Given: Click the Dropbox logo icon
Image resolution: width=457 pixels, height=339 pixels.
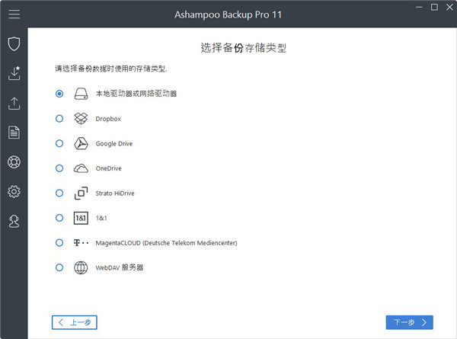Looking at the screenshot, I should 81,119.
